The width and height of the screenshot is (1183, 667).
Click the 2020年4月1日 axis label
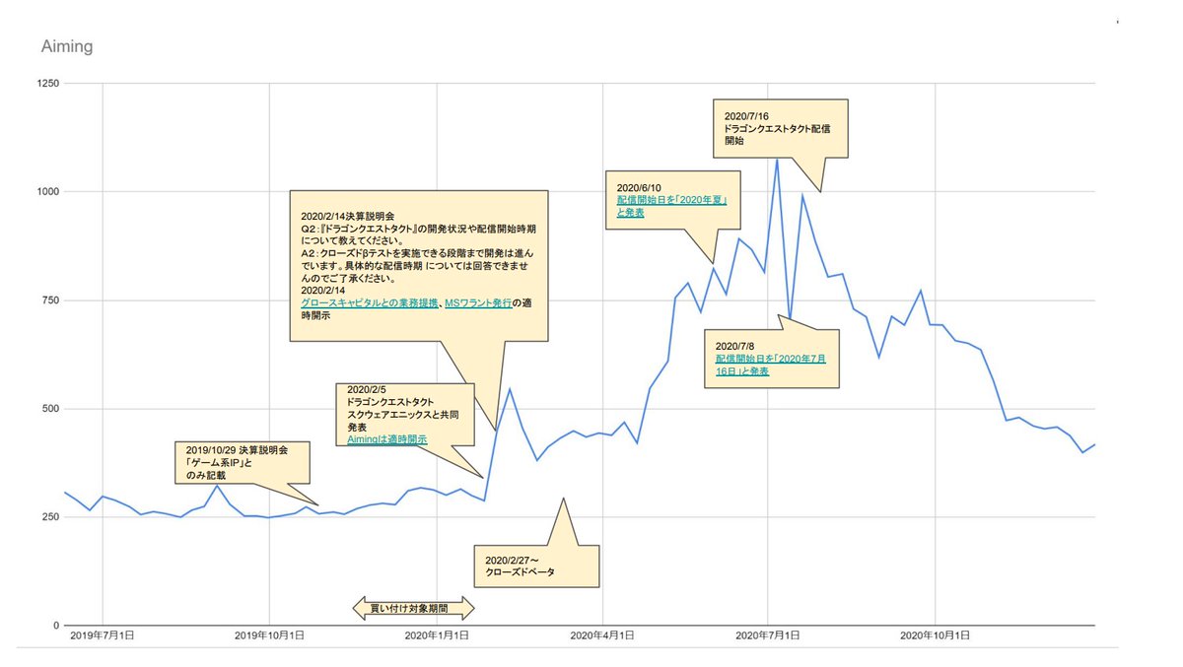(603, 636)
